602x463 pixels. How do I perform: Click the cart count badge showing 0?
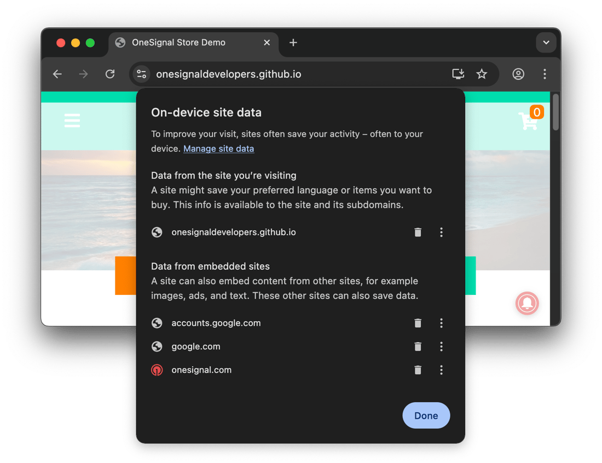tap(537, 112)
